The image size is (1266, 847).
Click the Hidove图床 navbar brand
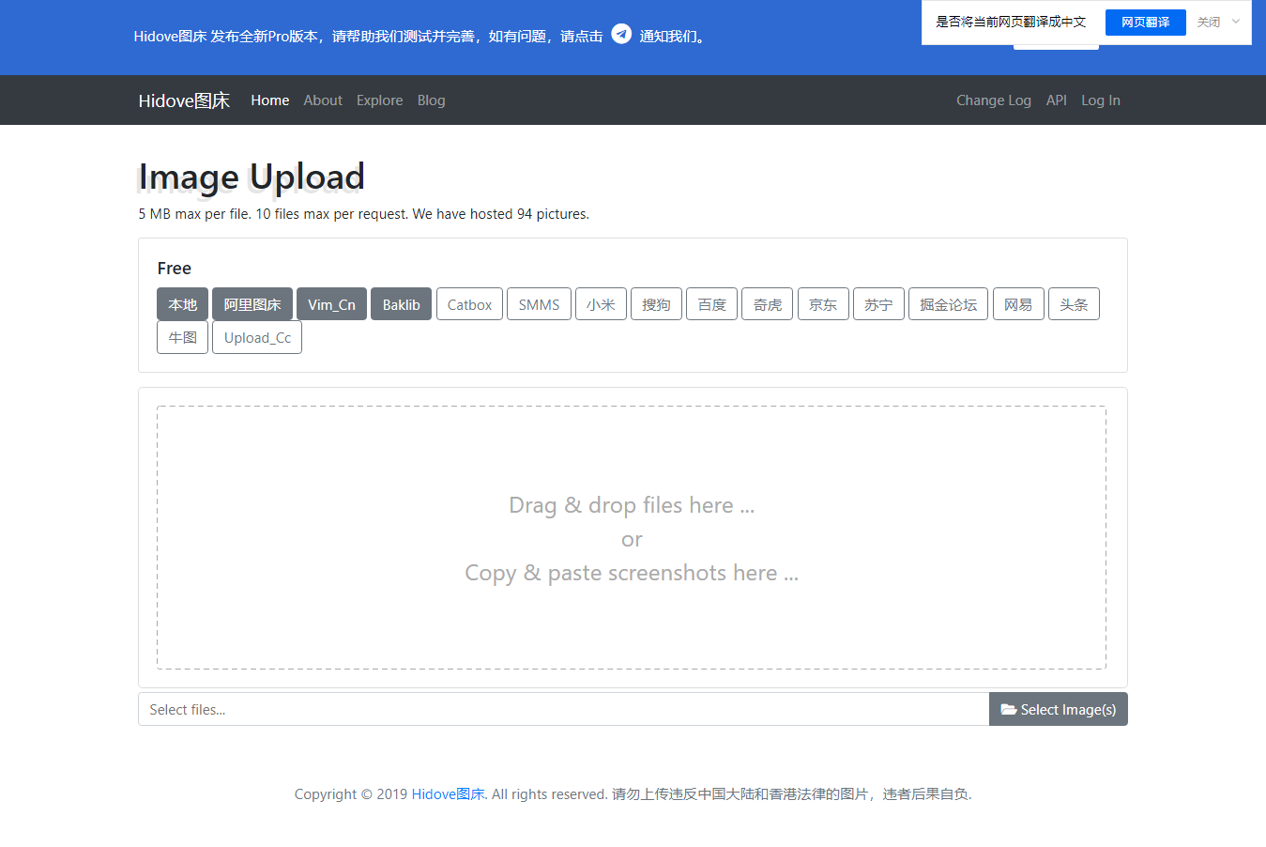coord(184,100)
